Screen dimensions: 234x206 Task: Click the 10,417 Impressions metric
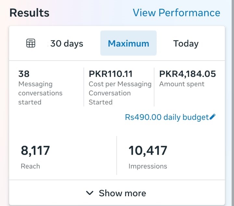click(148, 151)
